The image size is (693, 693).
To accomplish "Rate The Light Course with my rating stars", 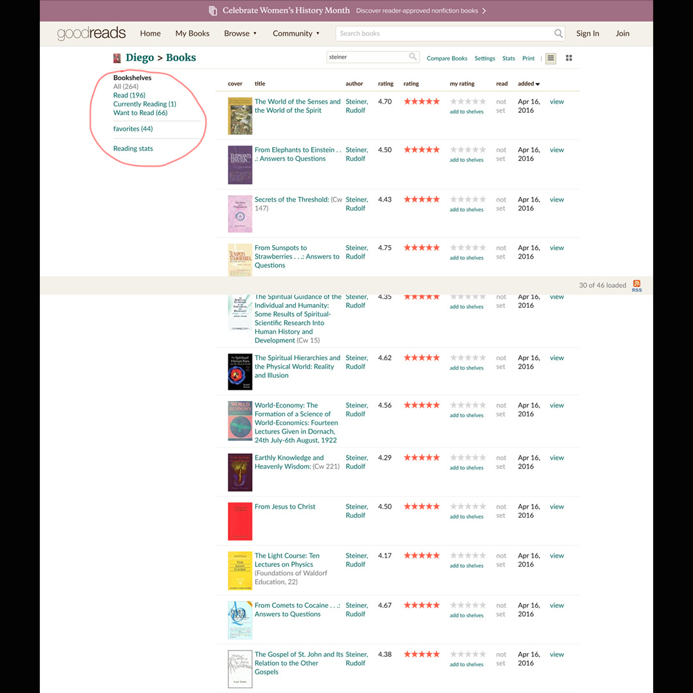I will pos(468,556).
